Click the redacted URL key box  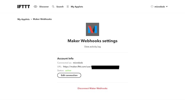tap(105, 67)
